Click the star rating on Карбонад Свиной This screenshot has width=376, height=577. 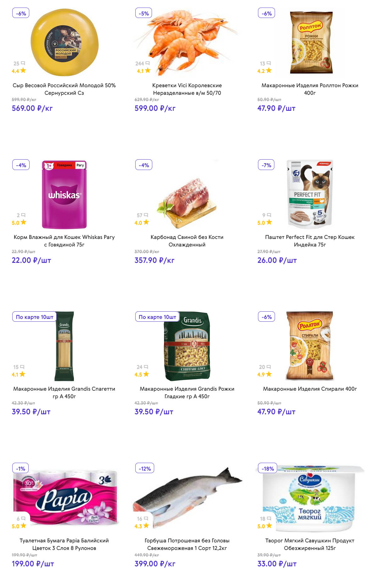click(x=146, y=223)
